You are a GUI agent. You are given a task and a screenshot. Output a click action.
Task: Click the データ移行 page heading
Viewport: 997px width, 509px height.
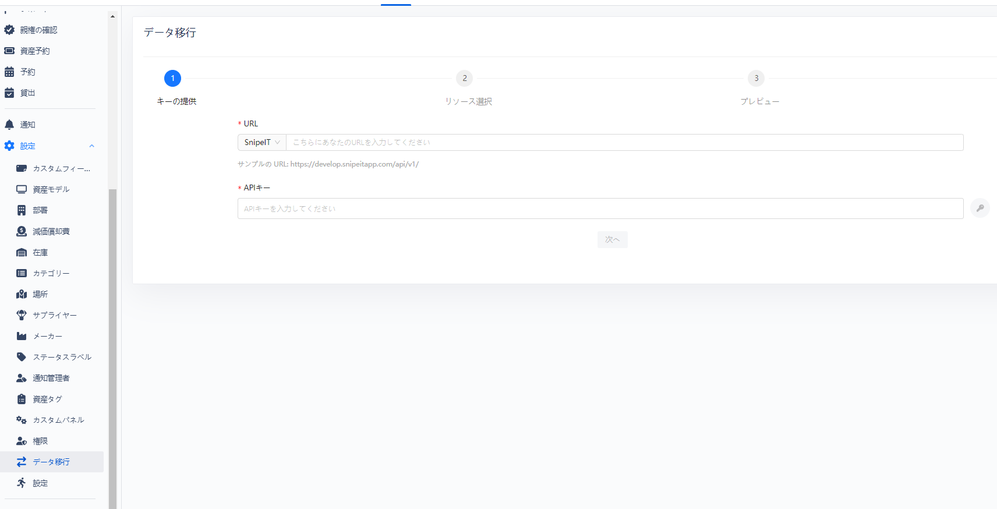pyautogui.click(x=170, y=33)
